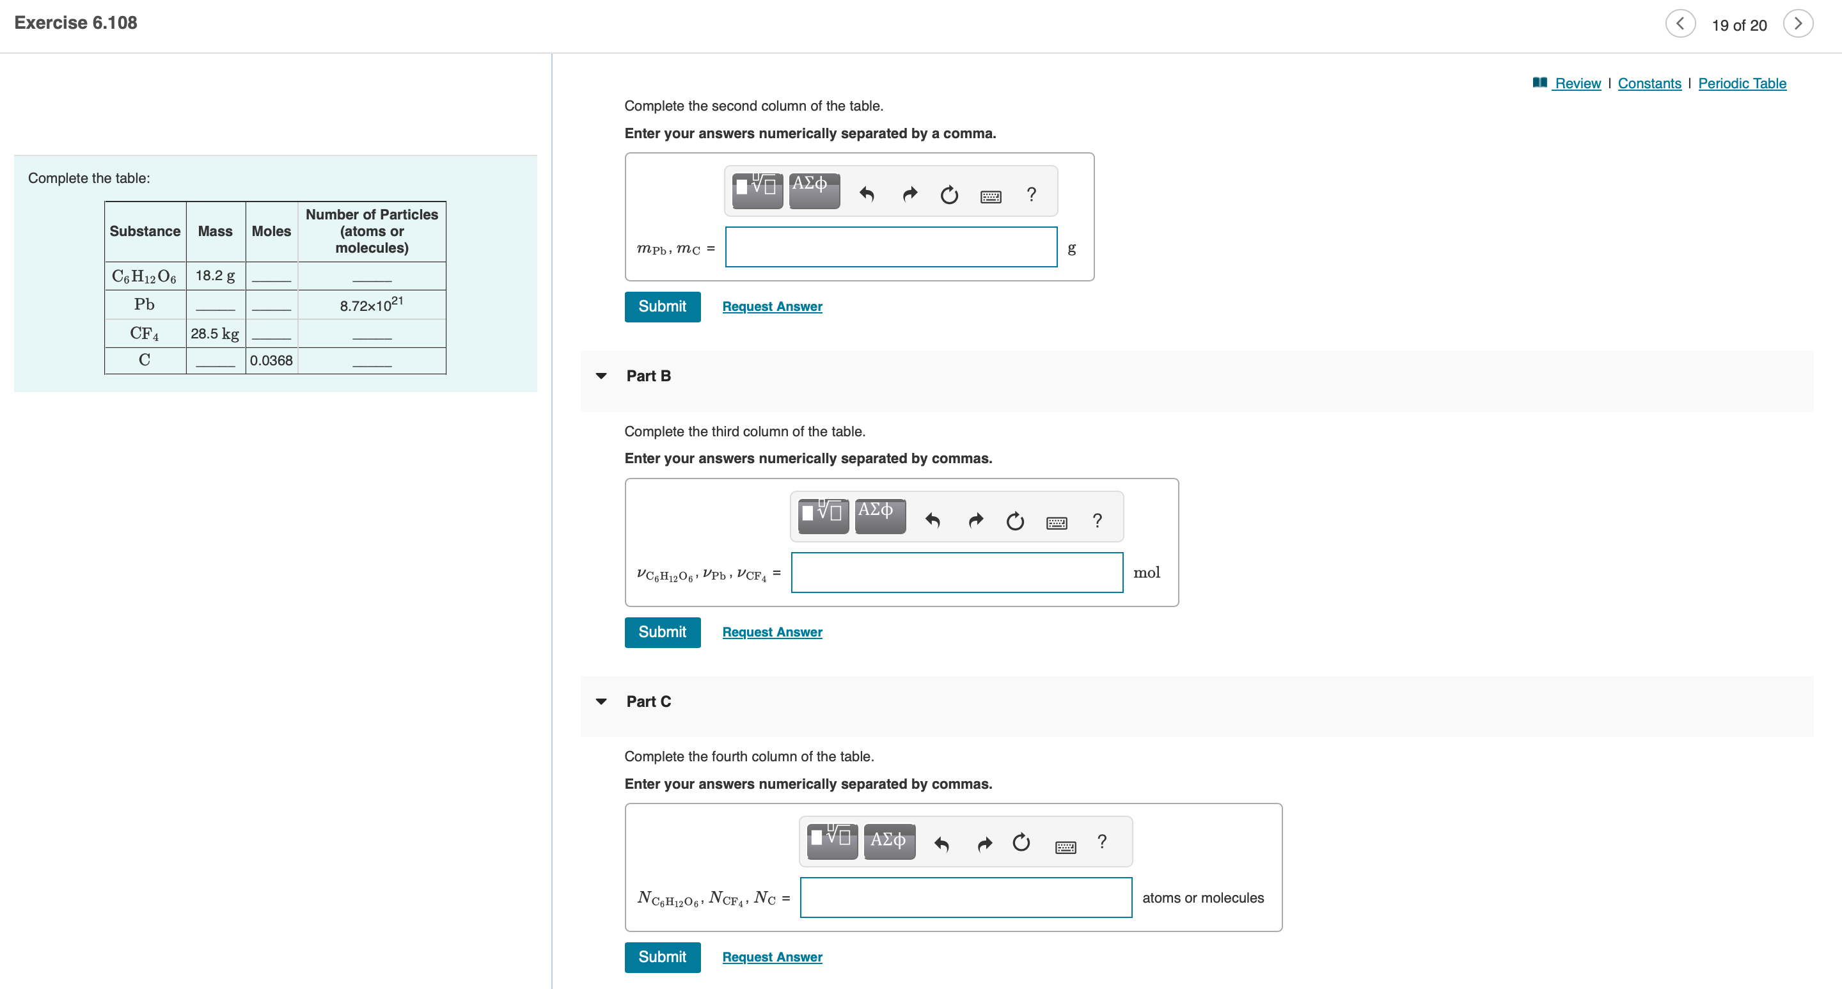Click help question mark in Part C toolbar
Screen dimensions: 1842x989
[x=1102, y=842]
